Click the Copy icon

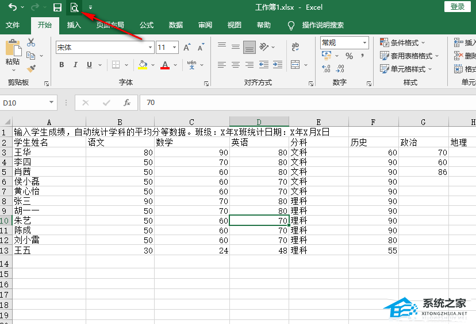(x=30, y=56)
